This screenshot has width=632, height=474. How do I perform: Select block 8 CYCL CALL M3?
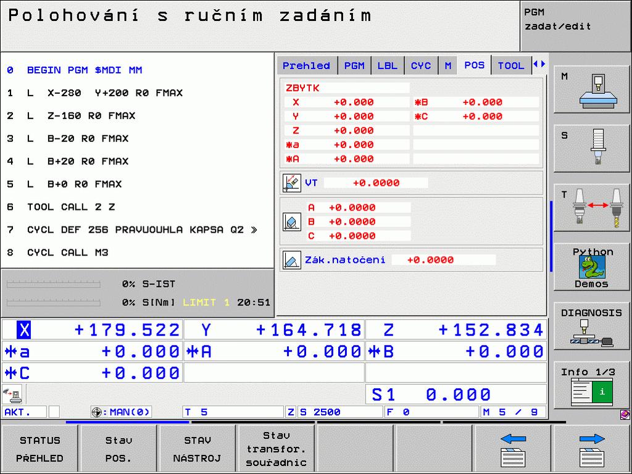click(137, 252)
